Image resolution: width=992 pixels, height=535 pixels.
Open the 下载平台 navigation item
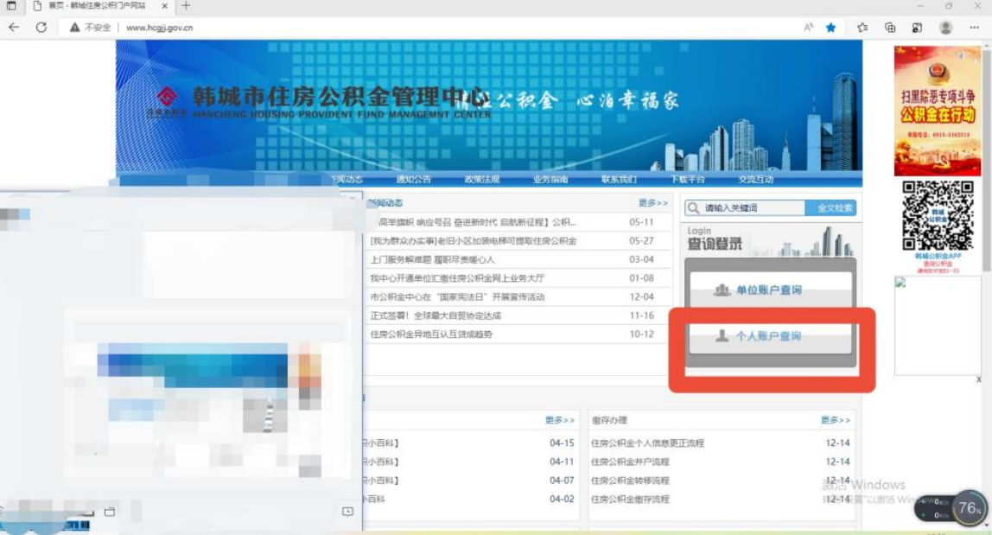click(x=688, y=179)
